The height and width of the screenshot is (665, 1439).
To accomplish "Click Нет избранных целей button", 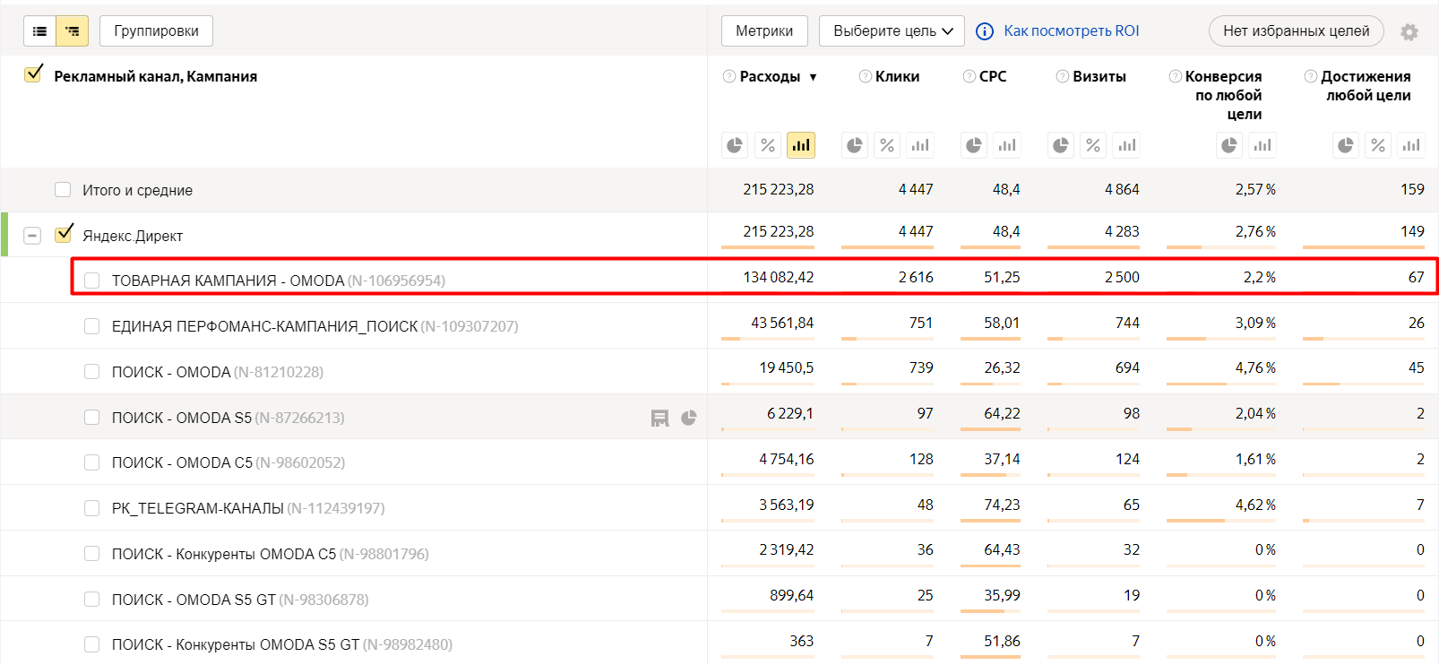I will coord(1297,31).
